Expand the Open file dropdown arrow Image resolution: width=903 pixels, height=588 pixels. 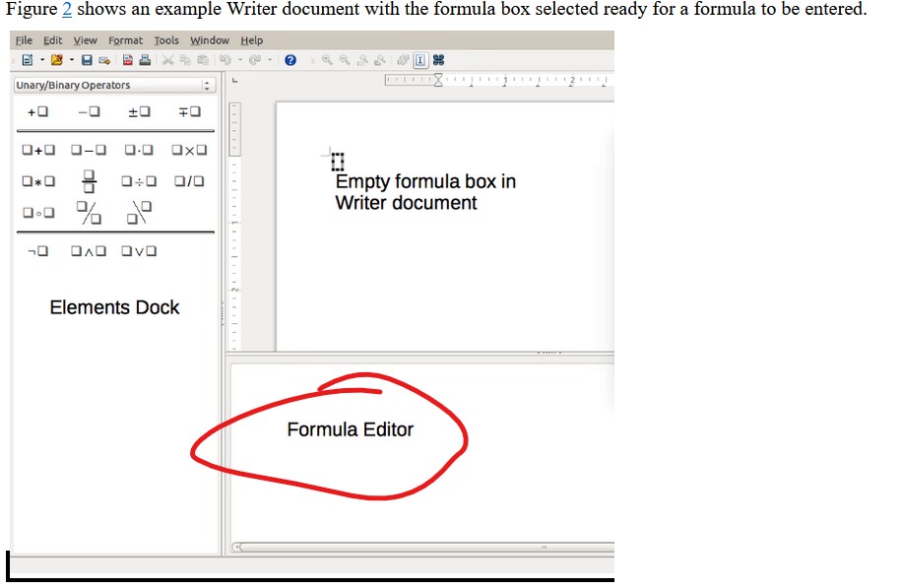pyautogui.click(x=72, y=59)
